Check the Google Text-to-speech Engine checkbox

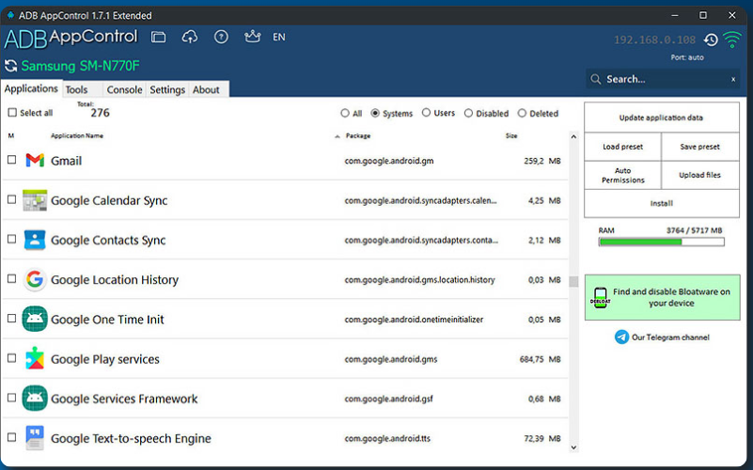point(12,437)
